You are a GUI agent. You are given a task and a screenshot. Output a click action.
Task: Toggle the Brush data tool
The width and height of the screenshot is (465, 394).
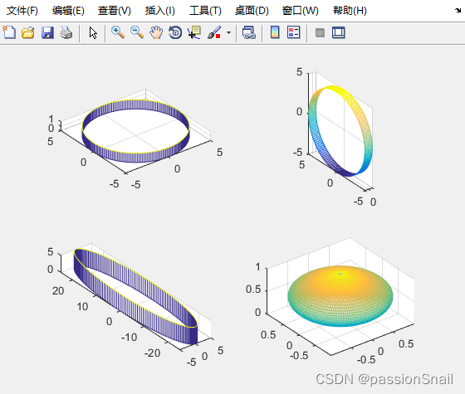point(214,32)
